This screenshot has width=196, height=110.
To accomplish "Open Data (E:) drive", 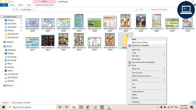I will coord(11,81).
